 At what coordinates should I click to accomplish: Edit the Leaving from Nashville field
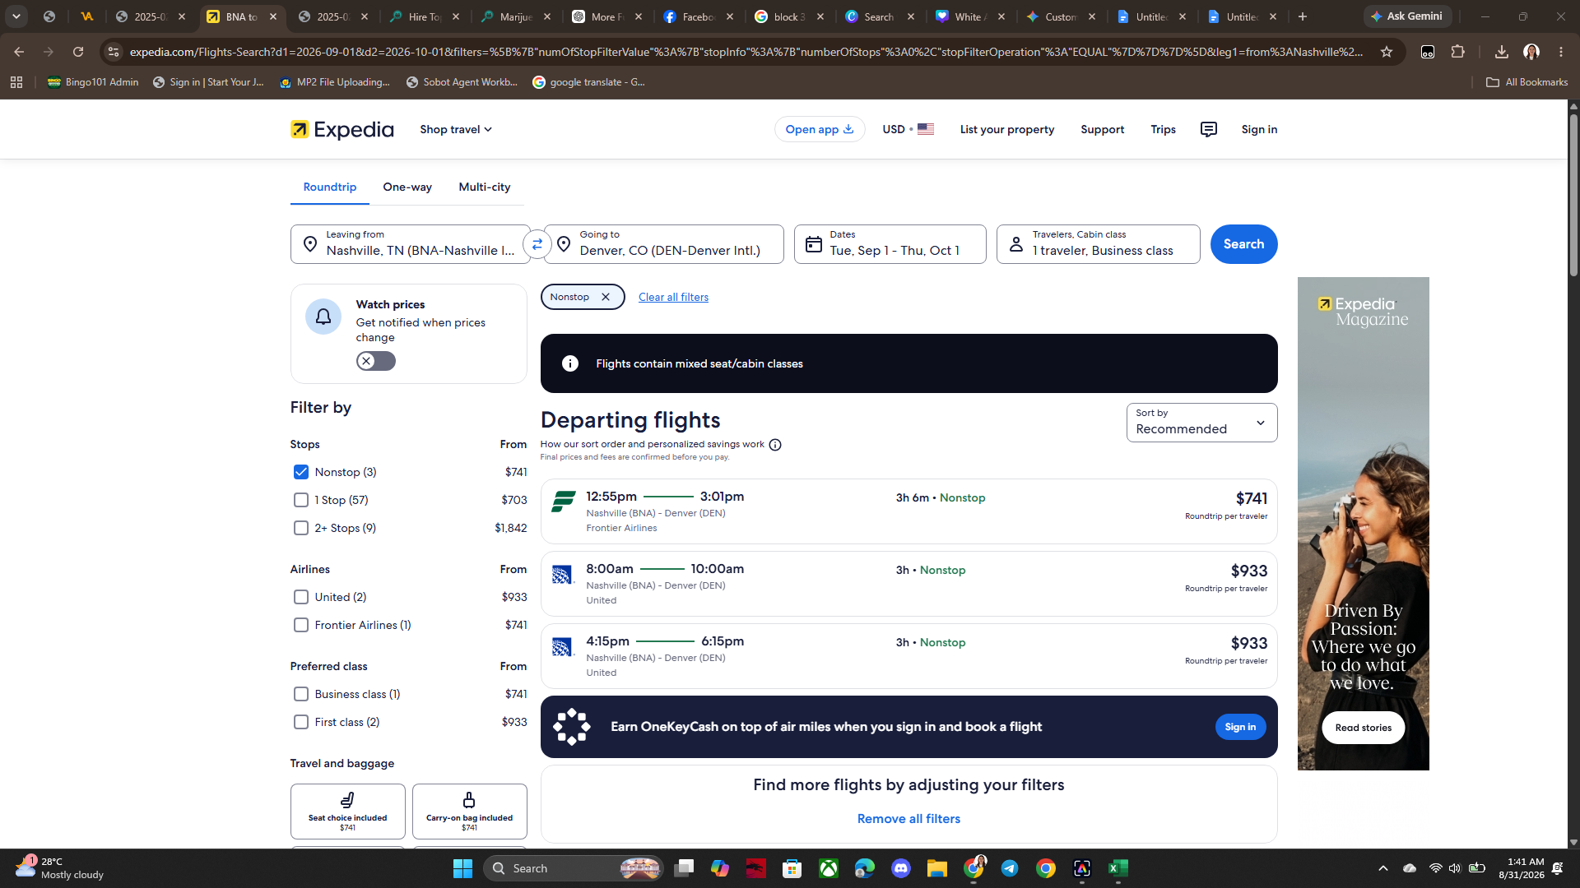[x=410, y=244]
